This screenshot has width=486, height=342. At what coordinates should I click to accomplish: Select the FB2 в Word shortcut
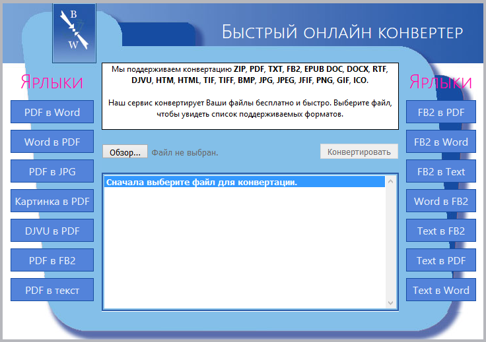pos(441,142)
